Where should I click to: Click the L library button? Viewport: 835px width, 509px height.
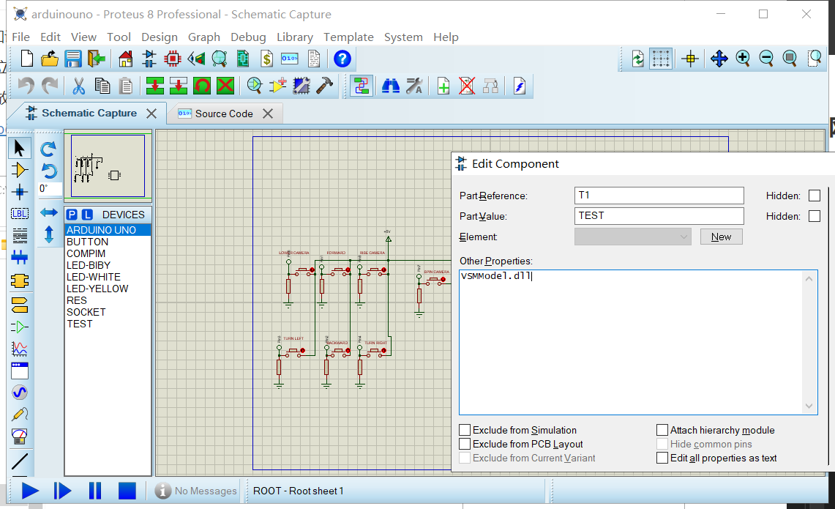87,215
